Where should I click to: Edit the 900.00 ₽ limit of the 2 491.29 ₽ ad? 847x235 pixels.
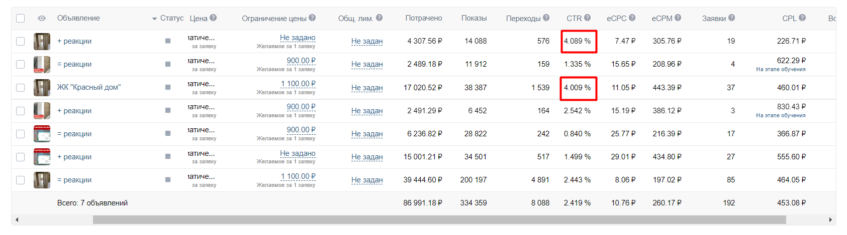301,107
